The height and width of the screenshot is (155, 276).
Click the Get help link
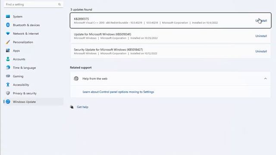point(82,107)
